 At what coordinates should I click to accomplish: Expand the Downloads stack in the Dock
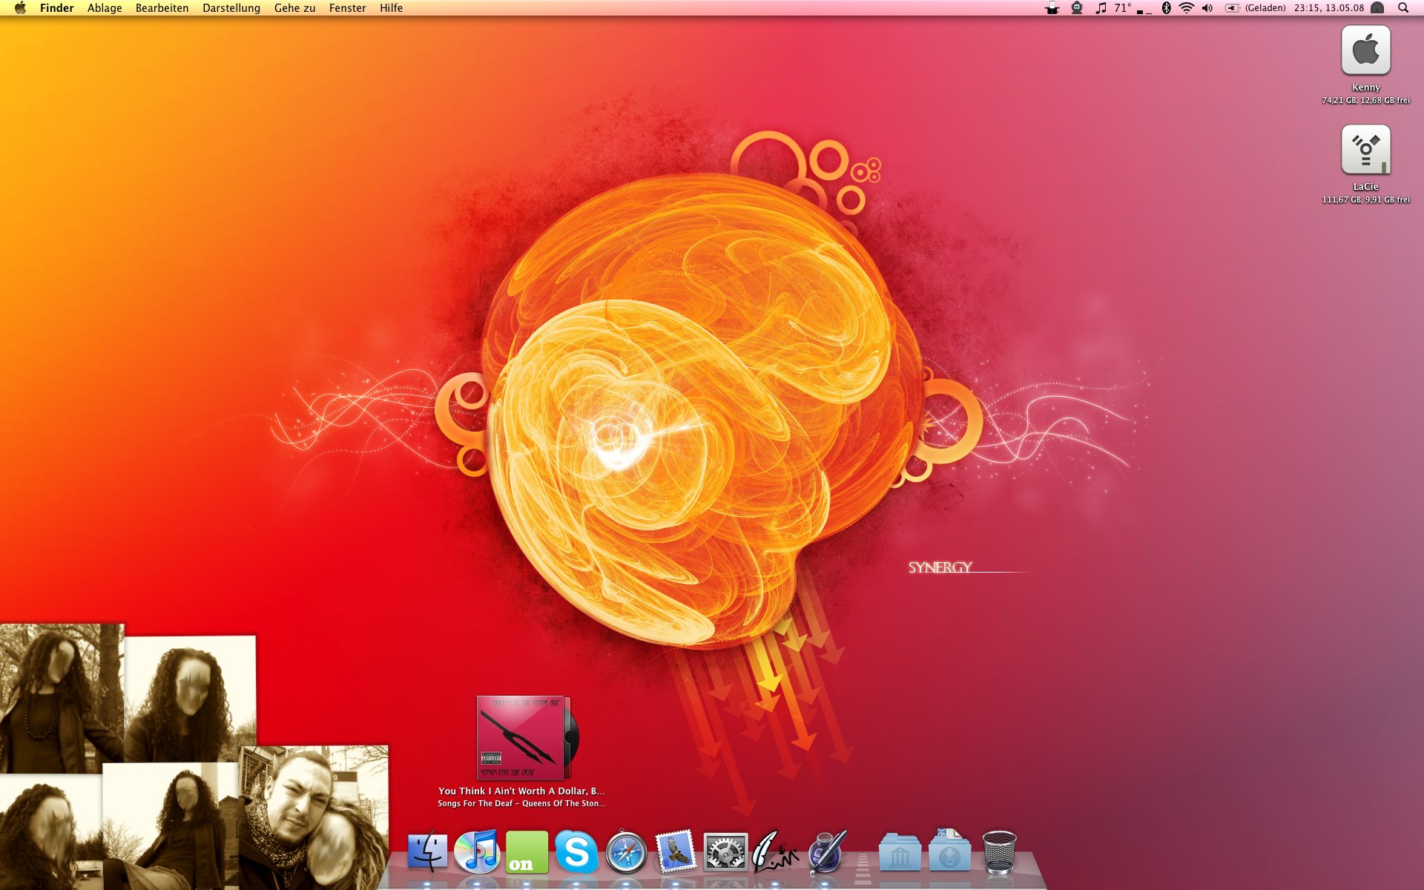949,851
